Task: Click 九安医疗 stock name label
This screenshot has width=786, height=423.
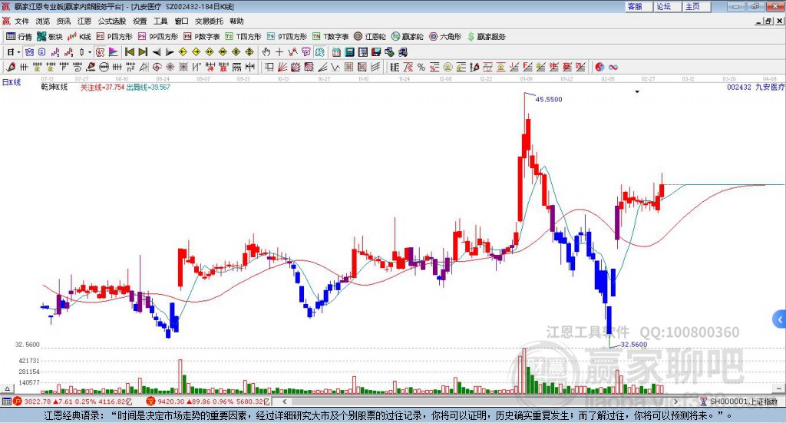Action: point(770,88)
